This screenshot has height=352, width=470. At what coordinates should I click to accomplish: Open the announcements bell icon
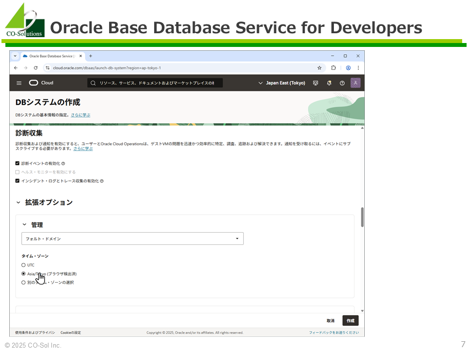pyautogui.click(x=329, y=83)
